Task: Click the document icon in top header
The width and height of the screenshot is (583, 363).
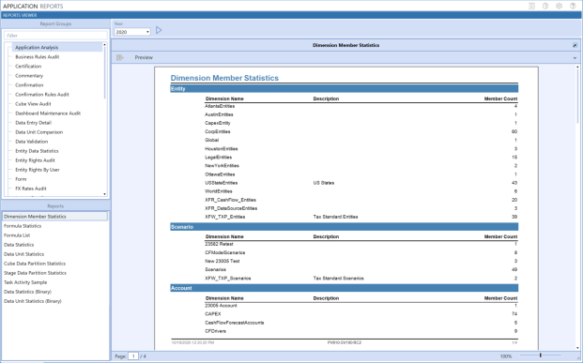Action: click(531, 6)
